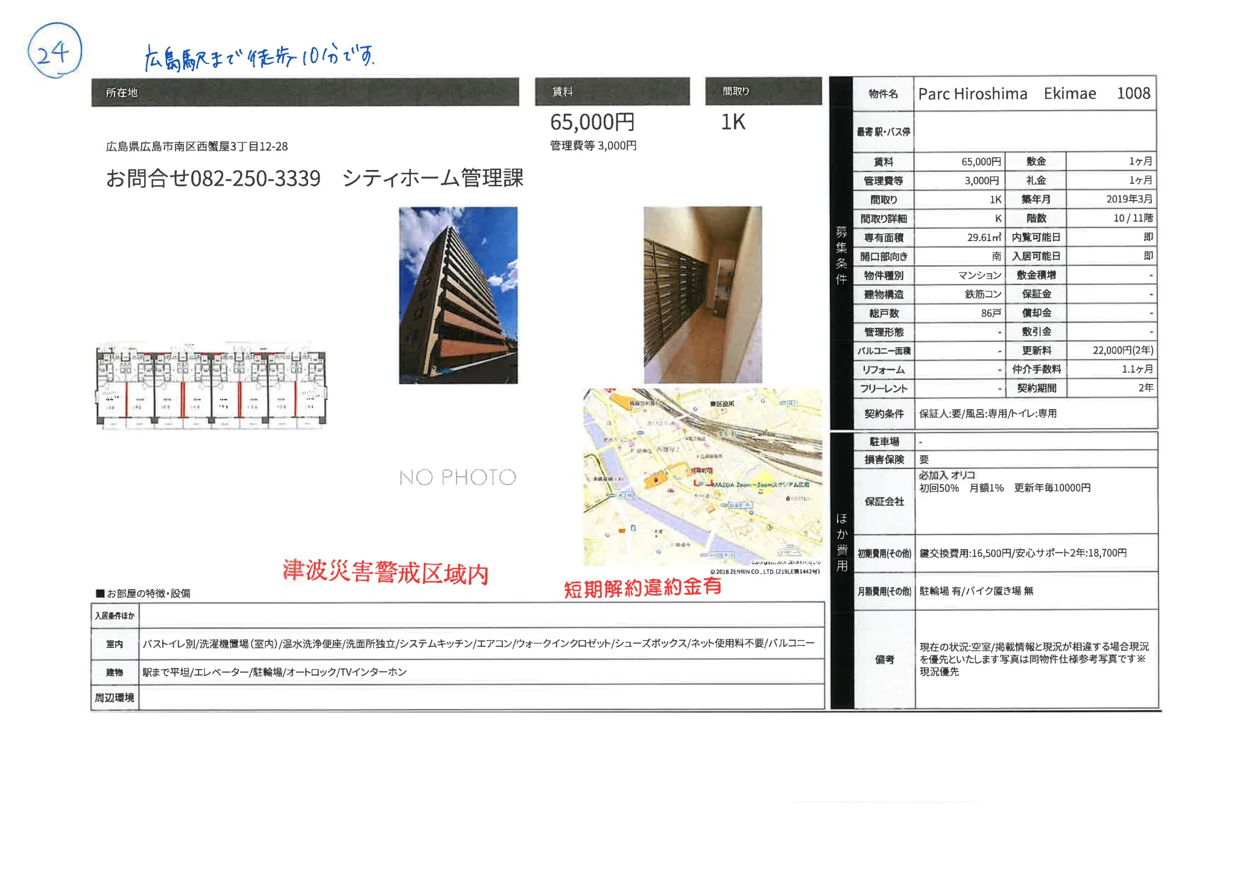Click the 室内 features text starting バストイレ別

[479, 644]
